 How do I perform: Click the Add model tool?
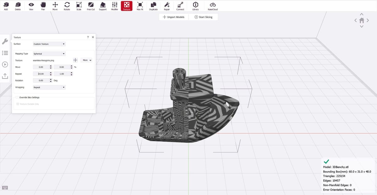tap(6, 6)
